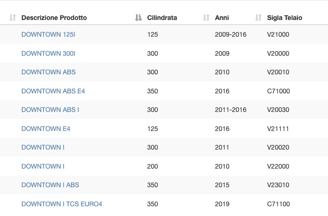
Task: Select the V21000 frame code cell
Action: tap(278, 34)
